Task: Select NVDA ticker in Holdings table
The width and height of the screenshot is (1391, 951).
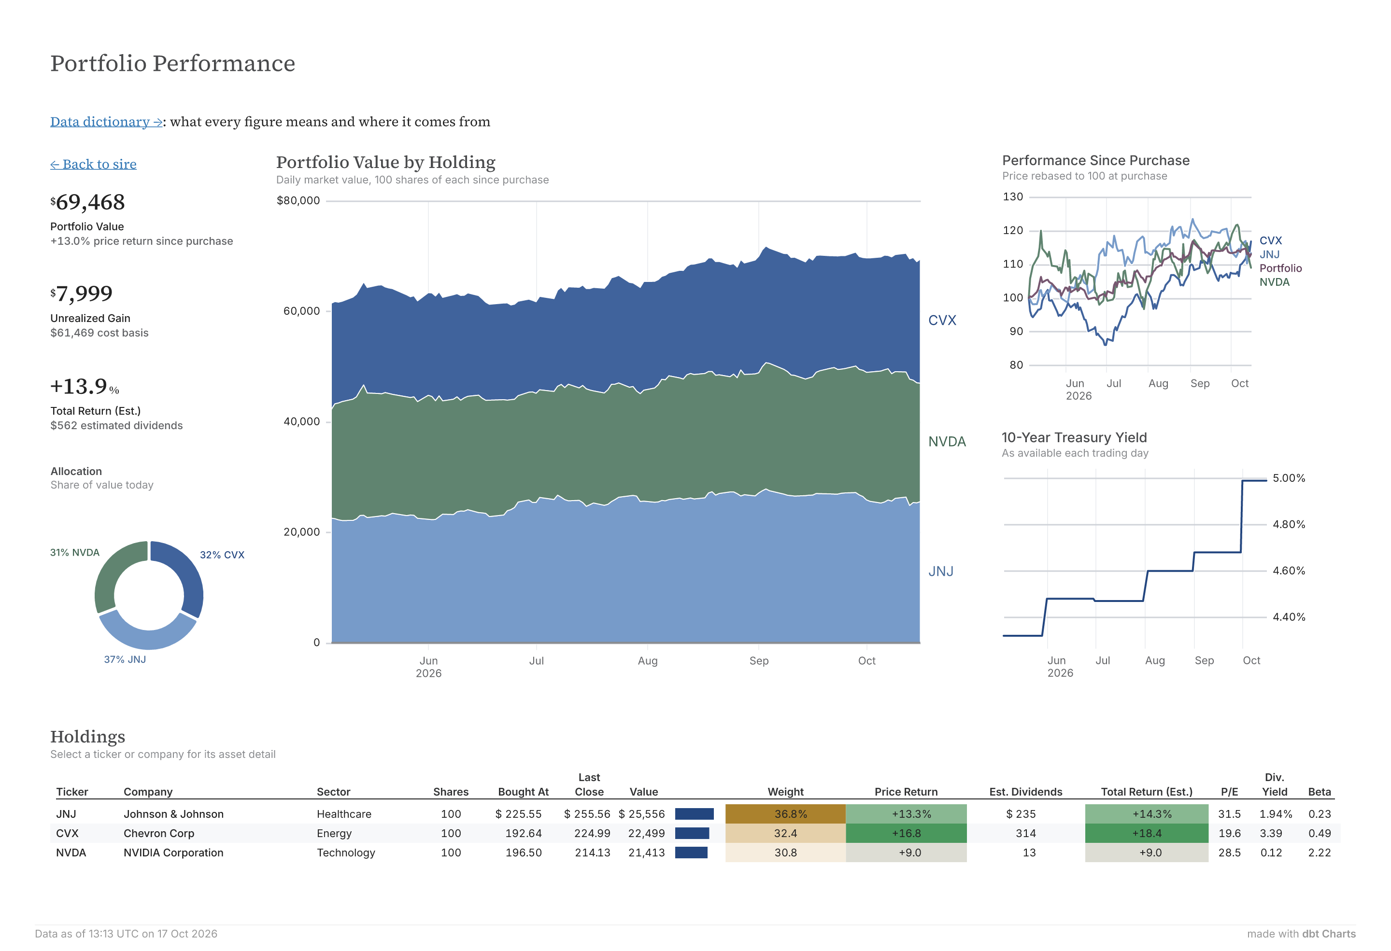Action: (x=71, y=853)
